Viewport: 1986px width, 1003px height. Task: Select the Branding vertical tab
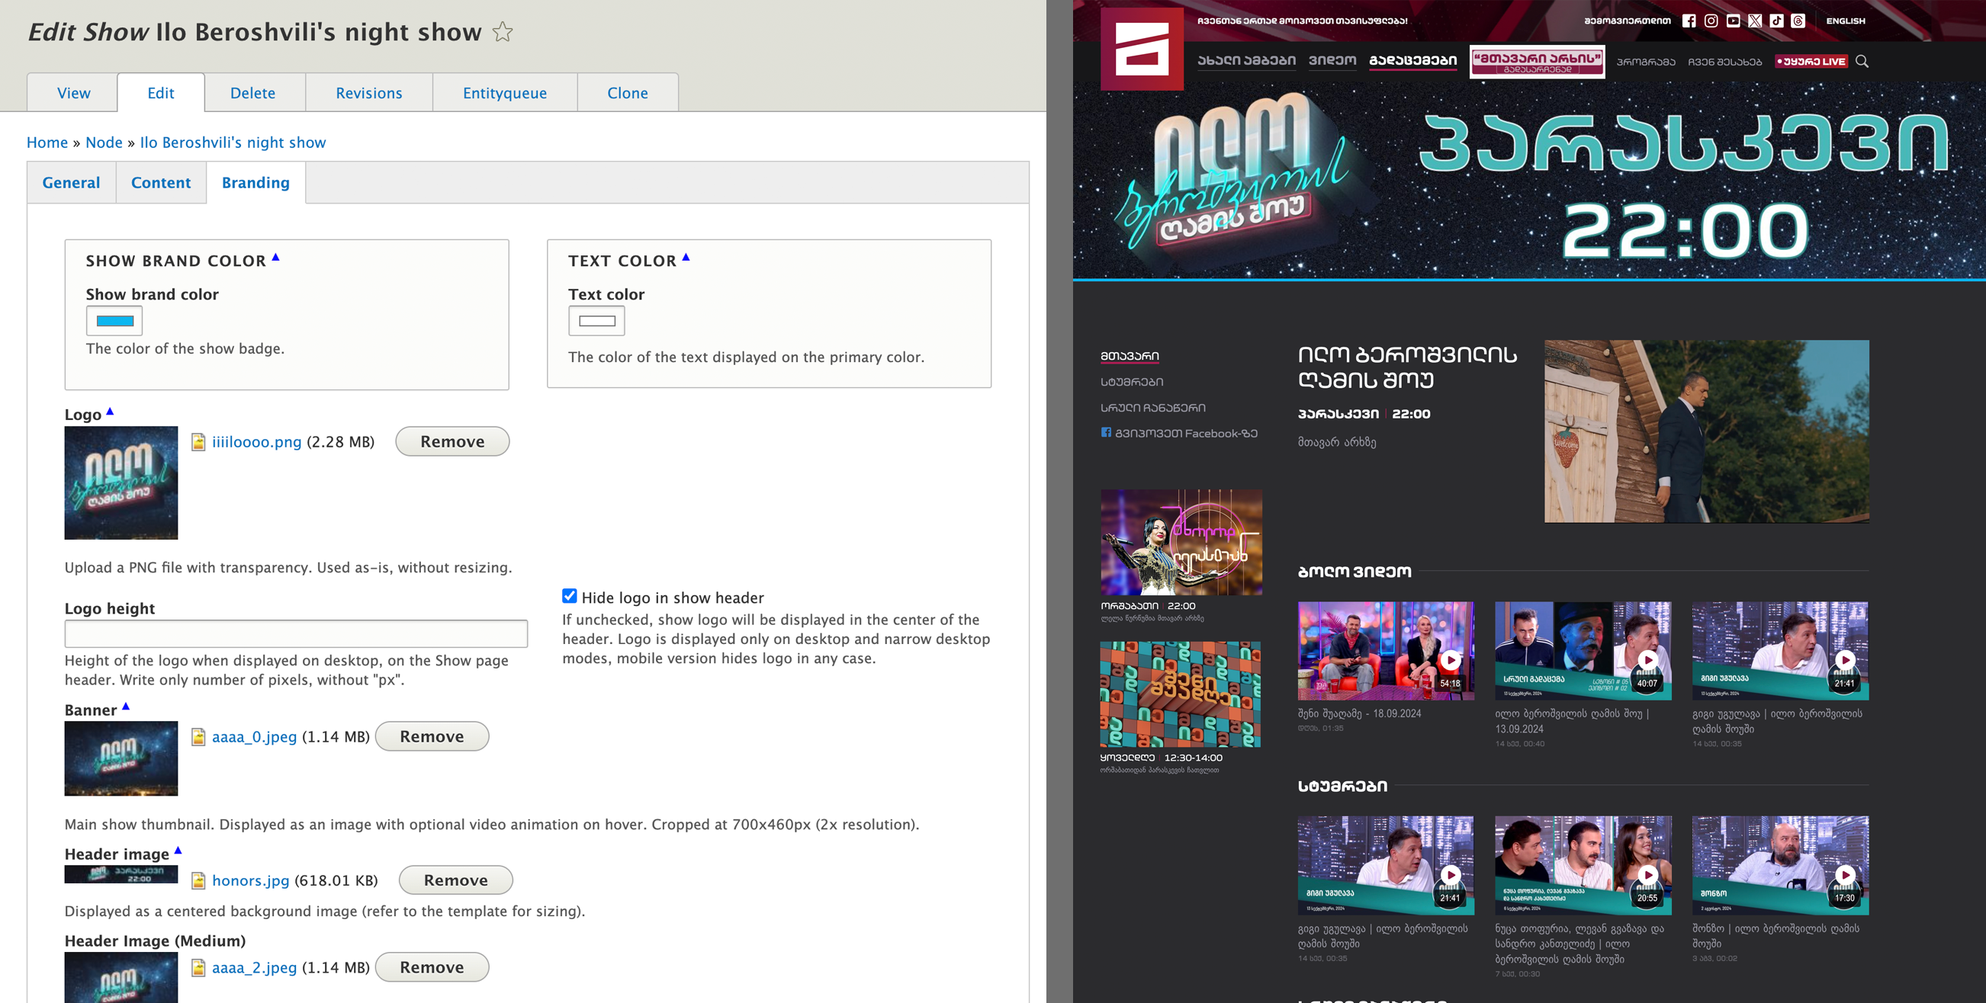pos(255,183)
